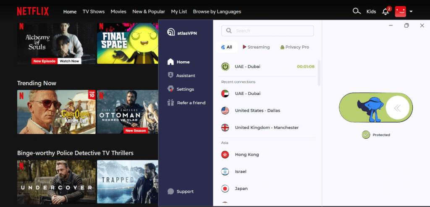Expand the profile dropdown arrow
Viewport: 430px width, 207px height.
point(411,11)
